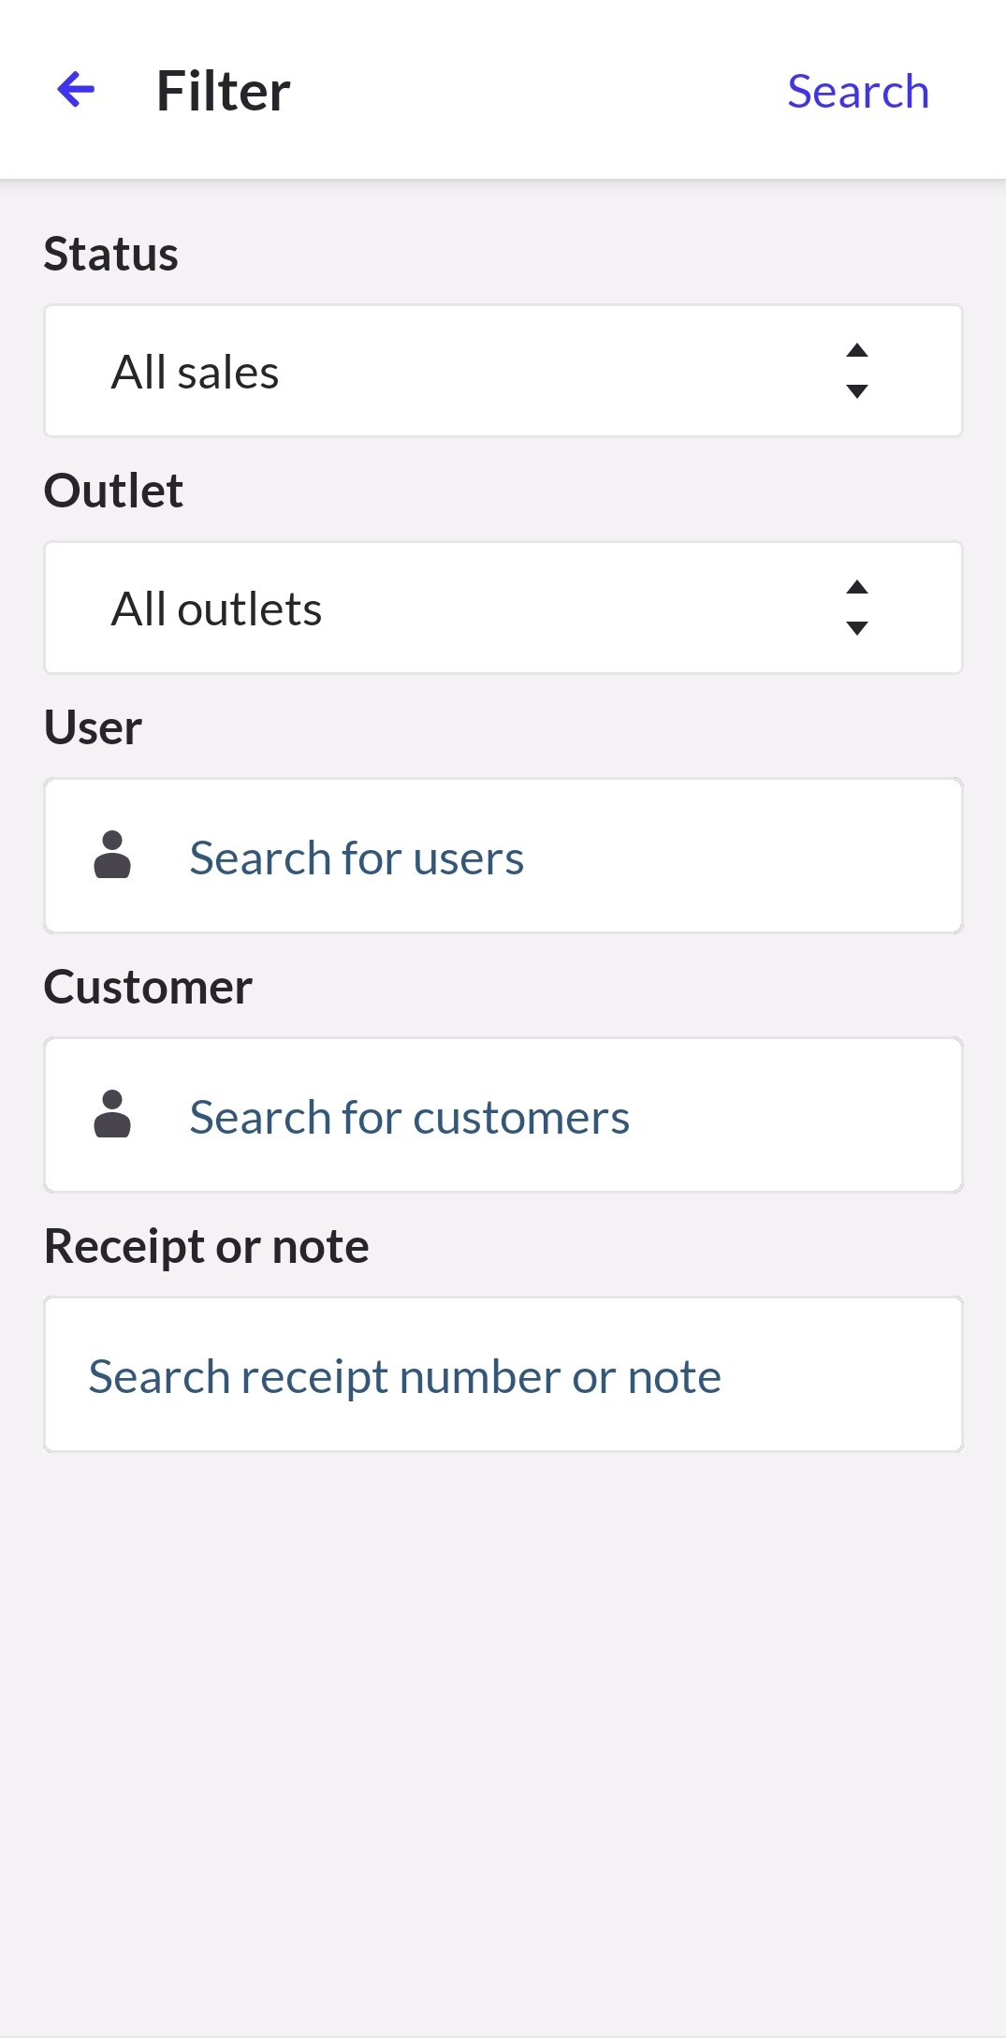The image size is (1006, 2038).
Task: Tap the Status section label
Action: (x=110, y=255)
